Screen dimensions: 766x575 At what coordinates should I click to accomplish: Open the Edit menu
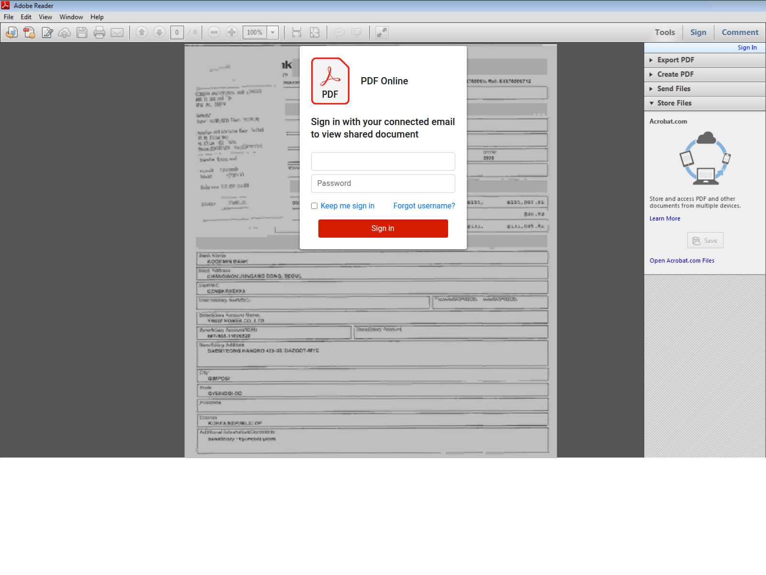[26, 17]
